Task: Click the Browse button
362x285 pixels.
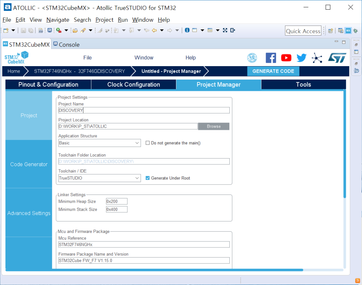Action: pos(213,126)
